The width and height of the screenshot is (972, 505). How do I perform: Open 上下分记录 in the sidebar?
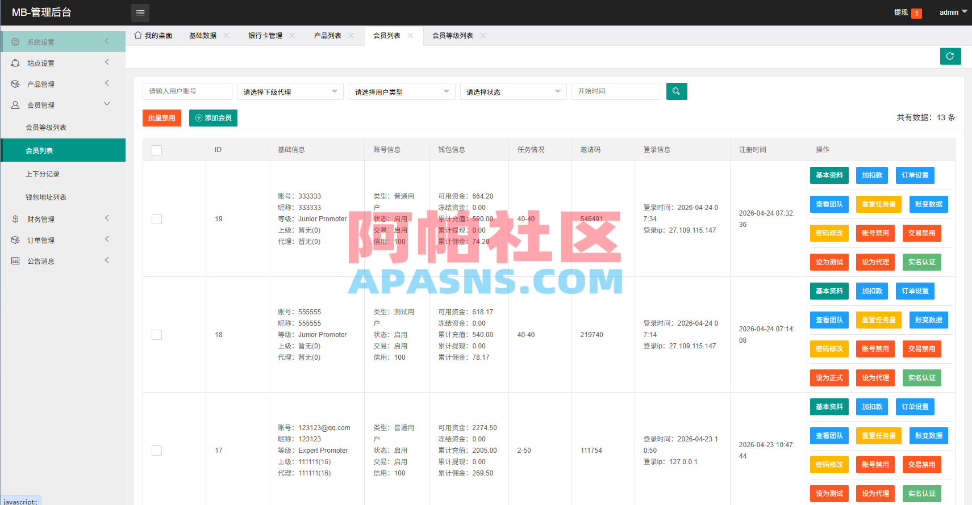point(62,174)
